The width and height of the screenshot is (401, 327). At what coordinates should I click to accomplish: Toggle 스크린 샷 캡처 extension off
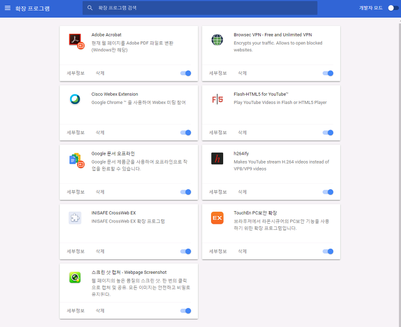coord(185,311)
